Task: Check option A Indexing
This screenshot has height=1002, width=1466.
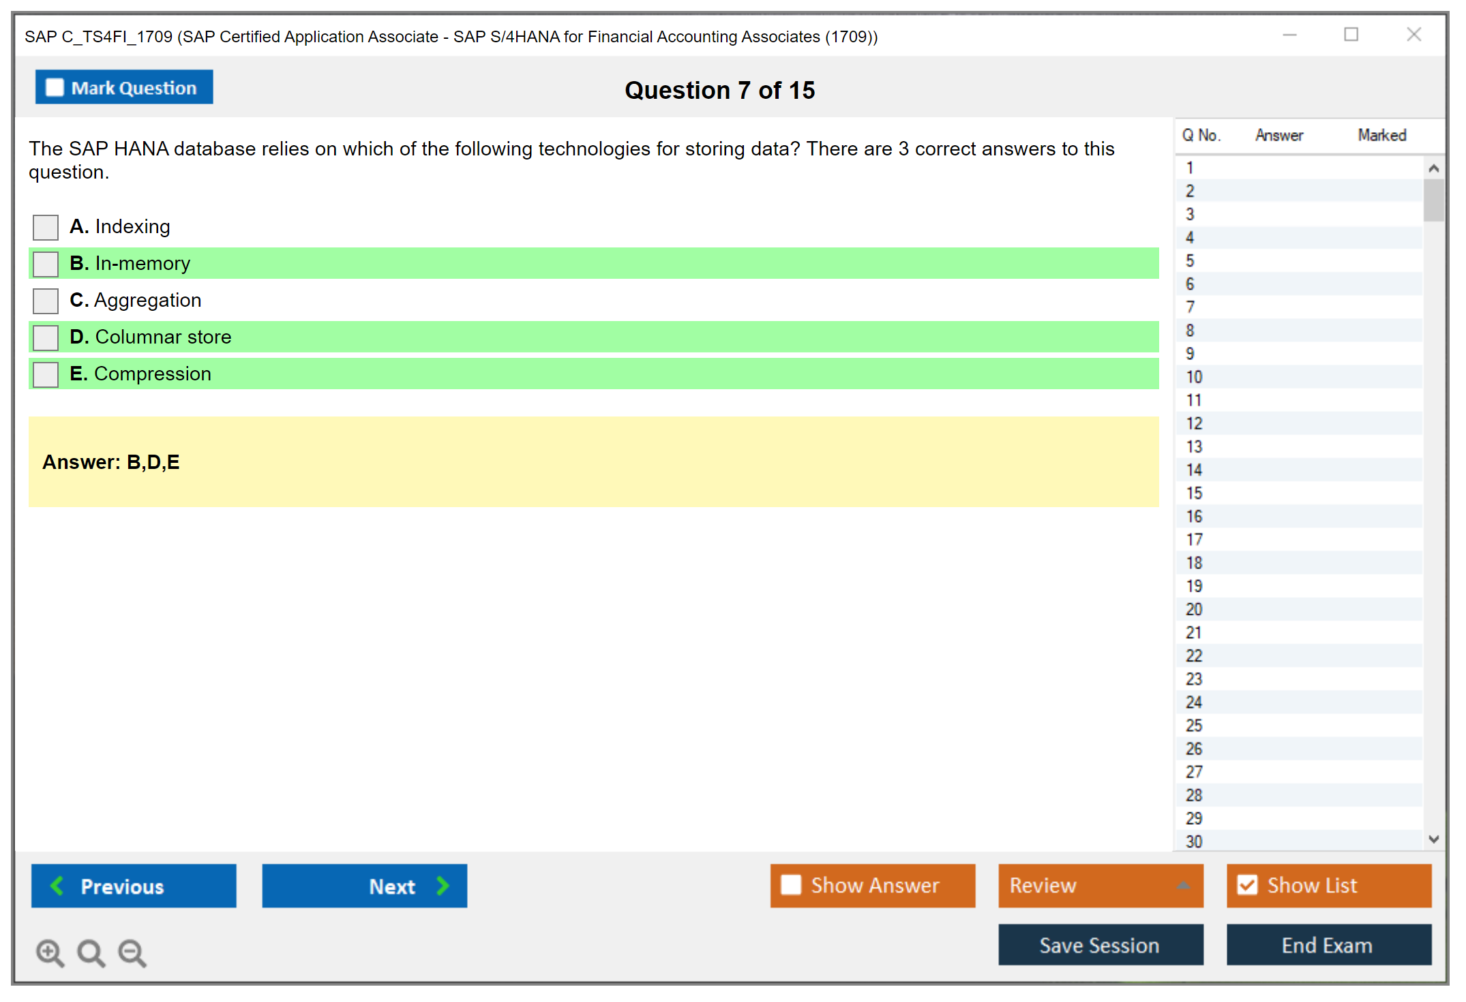Action: (x=46, y=227)
